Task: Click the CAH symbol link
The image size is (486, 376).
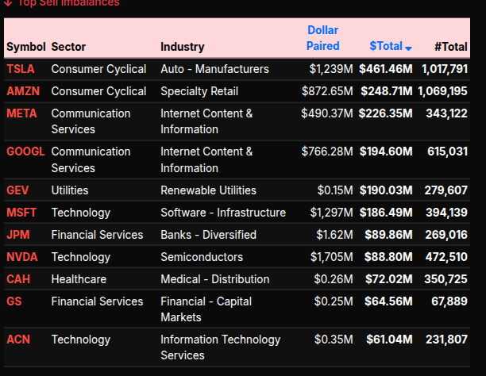Action: [x=19, y=279]
